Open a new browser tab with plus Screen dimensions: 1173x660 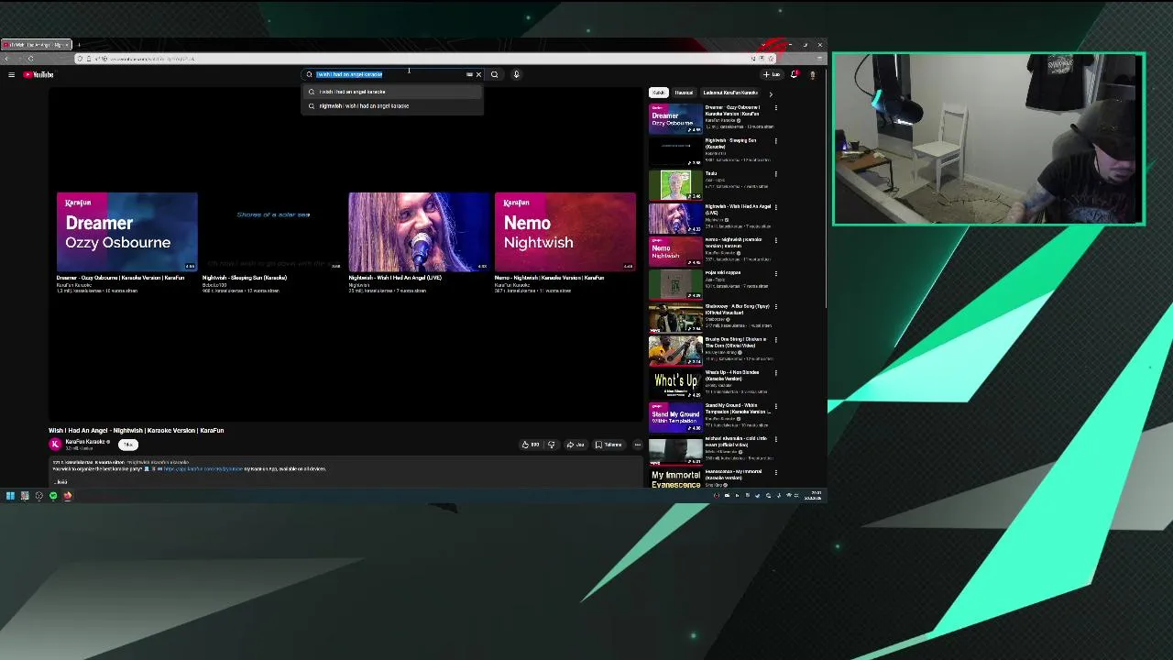pyautogui.click(x=79, y=45)
